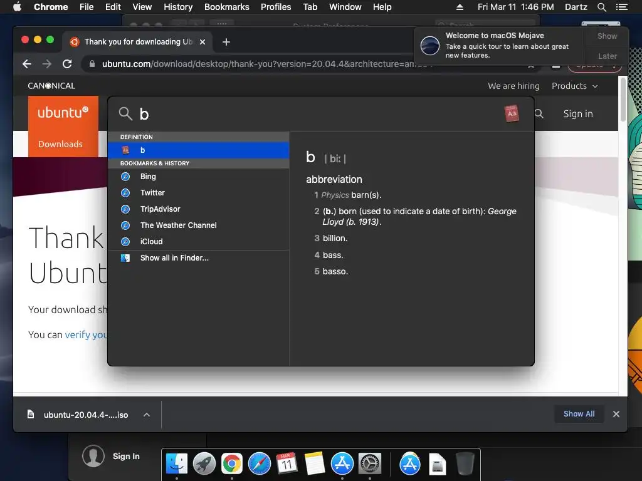
Task: Click the Finder icon beside Show all
Action: (125, 258)
